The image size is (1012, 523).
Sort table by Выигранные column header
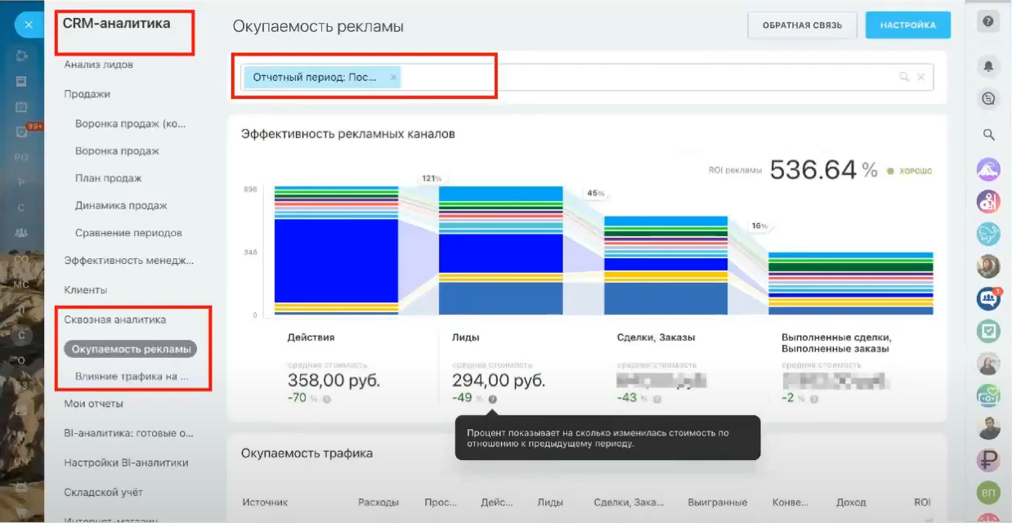718,502
